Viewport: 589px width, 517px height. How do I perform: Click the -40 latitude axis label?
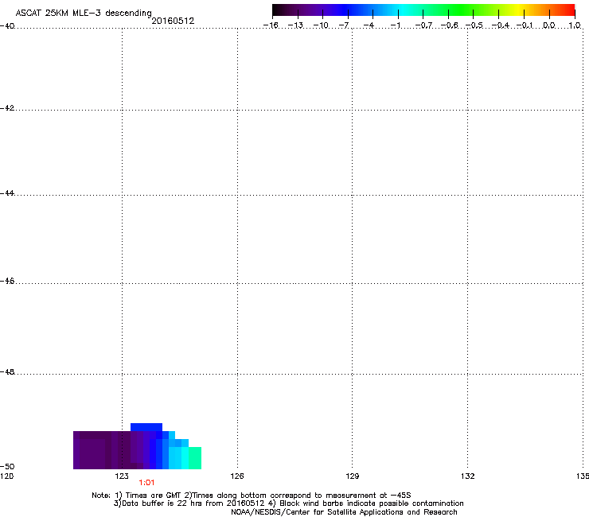(7, 26)
